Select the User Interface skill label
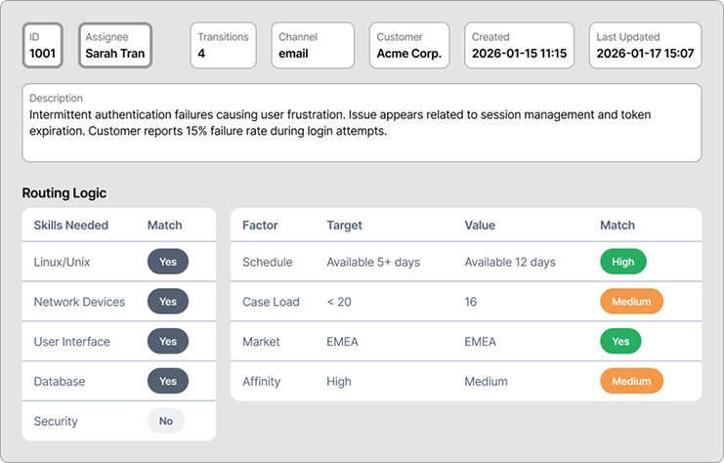Viewport: 724px width, 463px height. [72, 342]
